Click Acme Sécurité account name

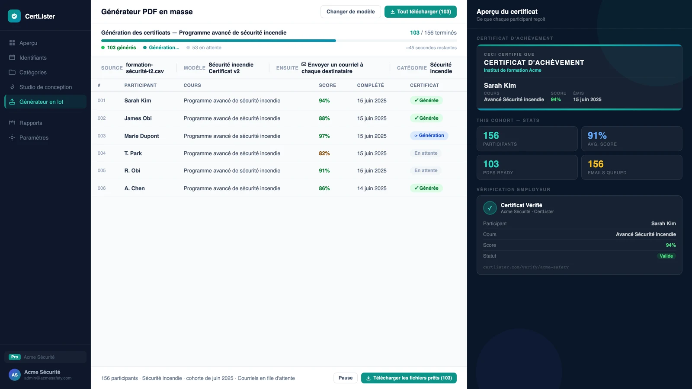click(42, 372)
